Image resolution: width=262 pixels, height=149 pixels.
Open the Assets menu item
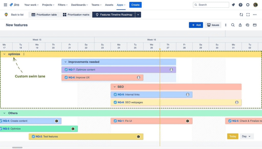[109, 5]
